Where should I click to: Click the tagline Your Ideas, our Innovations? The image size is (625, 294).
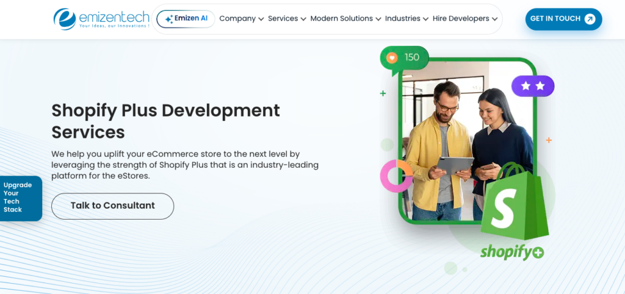tap(114, 26)
